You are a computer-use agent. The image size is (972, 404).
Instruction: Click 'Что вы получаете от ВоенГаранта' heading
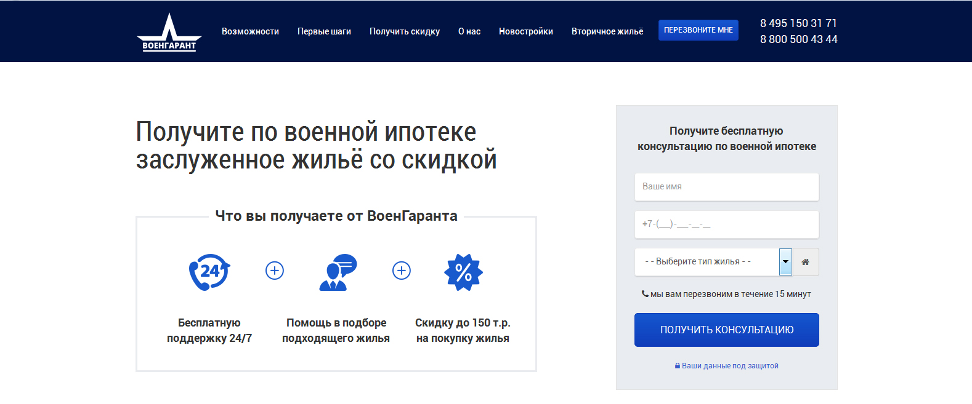[x=336, y=216]
